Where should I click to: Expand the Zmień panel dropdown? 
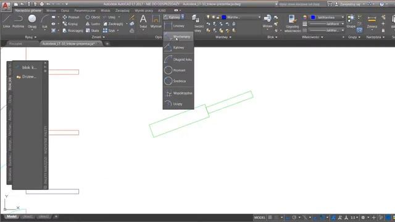click(98, 37)
